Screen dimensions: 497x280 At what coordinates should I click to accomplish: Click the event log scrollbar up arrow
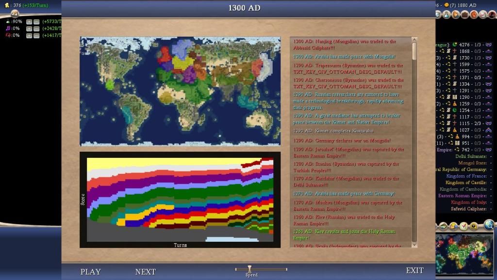click(x=414, y=40)
